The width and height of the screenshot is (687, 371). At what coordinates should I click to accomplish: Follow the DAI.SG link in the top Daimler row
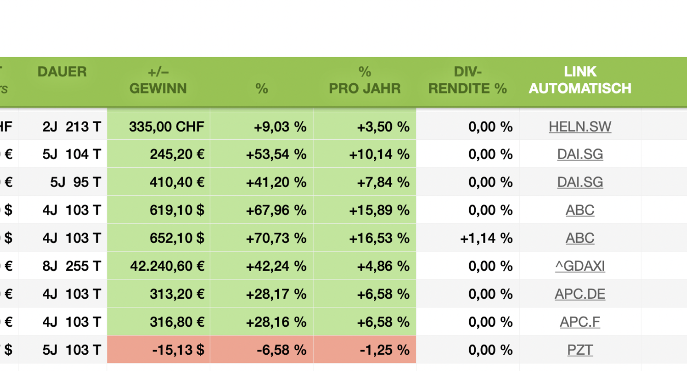click(580, 154)
